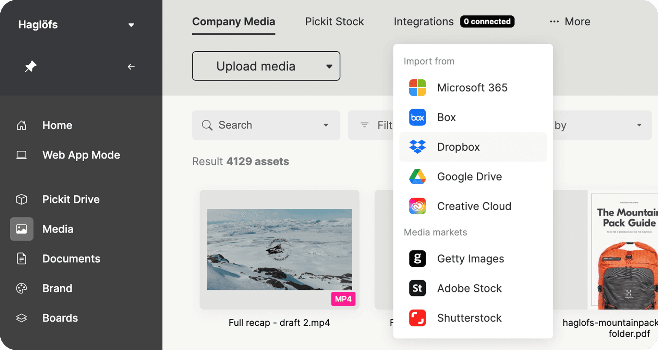Screen dimensions: 658x350
Task: Collapse the sidebar with the left arrow
Action: [131, 67]
